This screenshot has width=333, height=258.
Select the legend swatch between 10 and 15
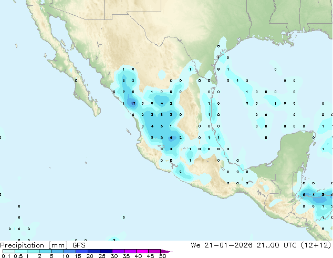coord(69,251)
